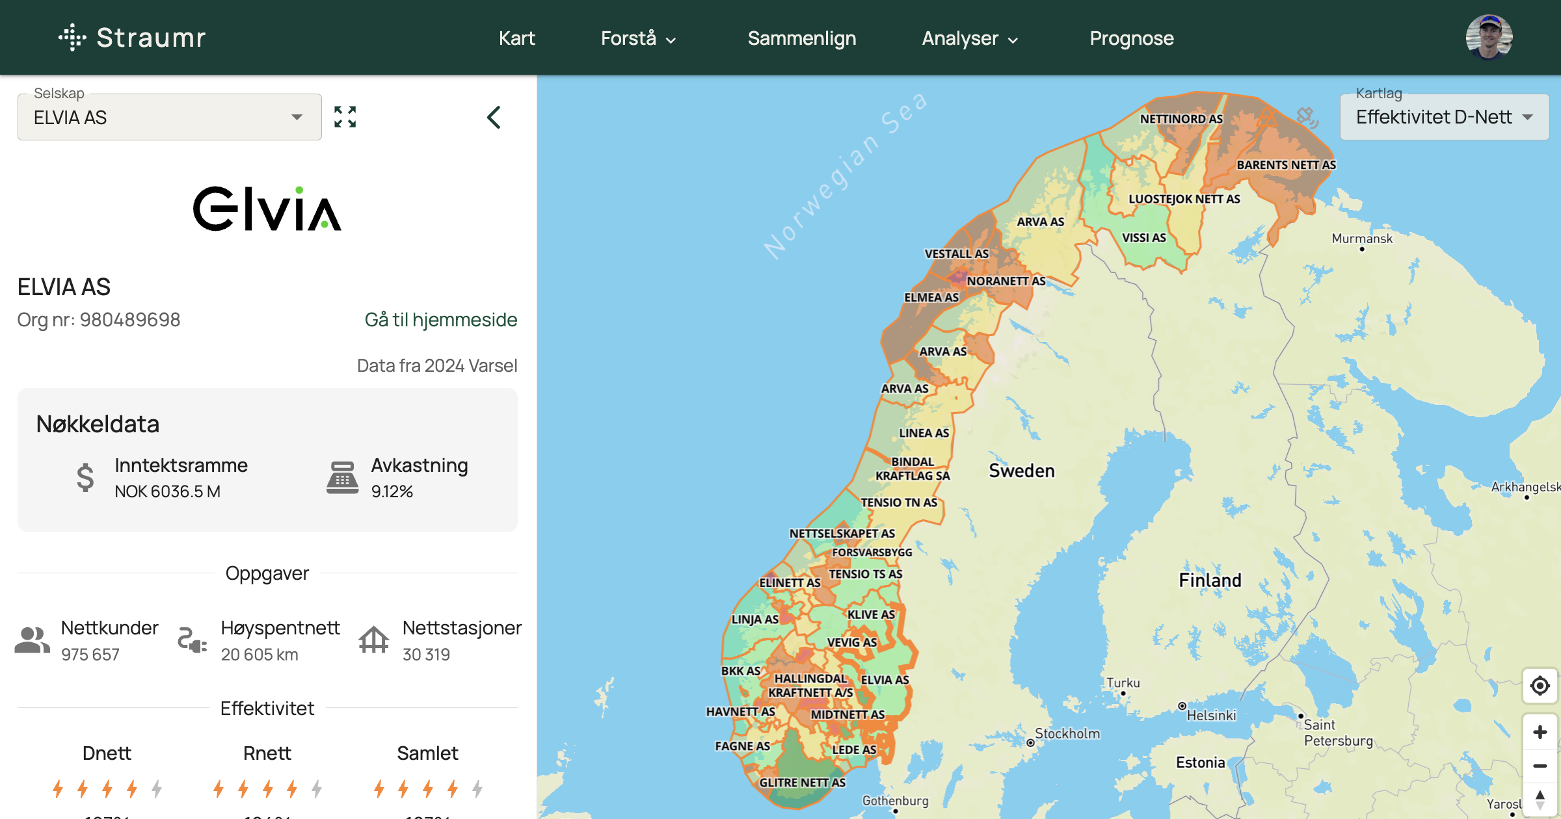The image size is (1561, 819).
Task: Expand the Analyser menu
Action: point(969,38)
